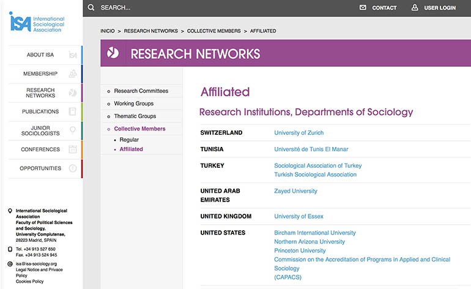Click the Membership people icon
The image size is (471, 289).
point(73,73)
